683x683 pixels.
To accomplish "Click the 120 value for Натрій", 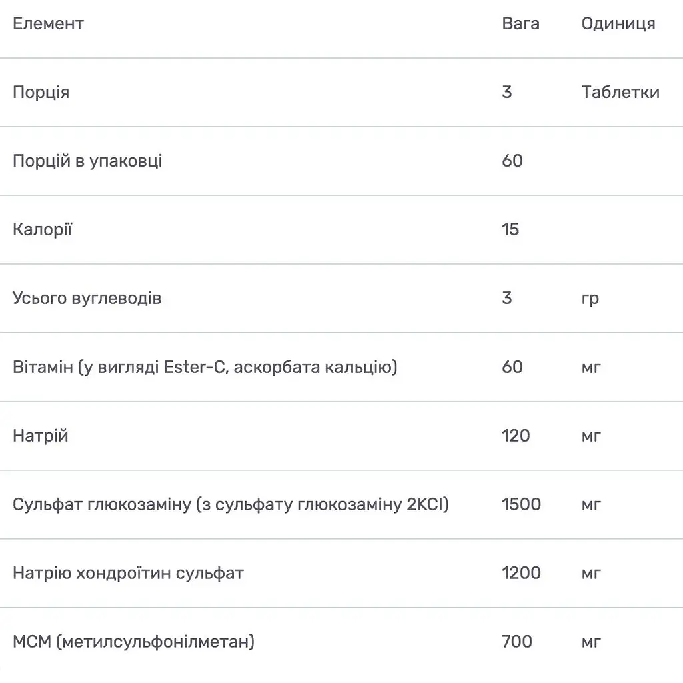I will [x=516, y=436].
